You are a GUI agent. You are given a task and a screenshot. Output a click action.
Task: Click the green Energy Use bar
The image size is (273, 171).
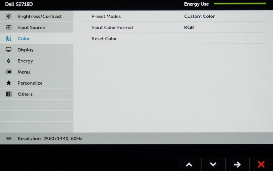(x=240, y=4)
